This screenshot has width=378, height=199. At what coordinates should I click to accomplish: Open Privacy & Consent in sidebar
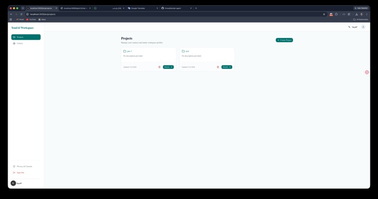coord(23,166)
